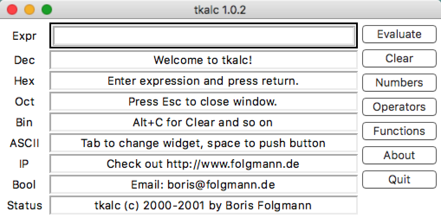441x218 pixels.
Task: Click the tkalc 1.0.2 title bar
Action: [x=220, y=9]
